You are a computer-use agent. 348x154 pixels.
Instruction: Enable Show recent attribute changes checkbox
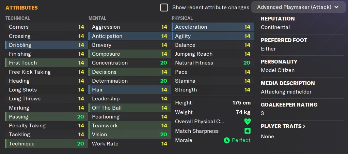point(164,8)
